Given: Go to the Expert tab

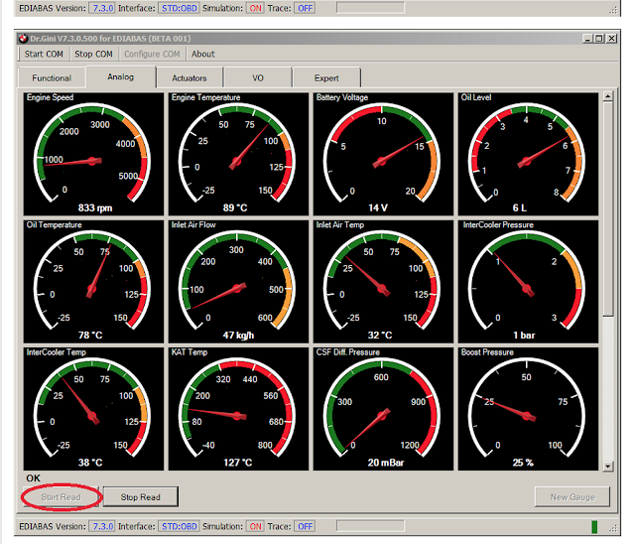Looking at the screenshot, I should point(326,77).
